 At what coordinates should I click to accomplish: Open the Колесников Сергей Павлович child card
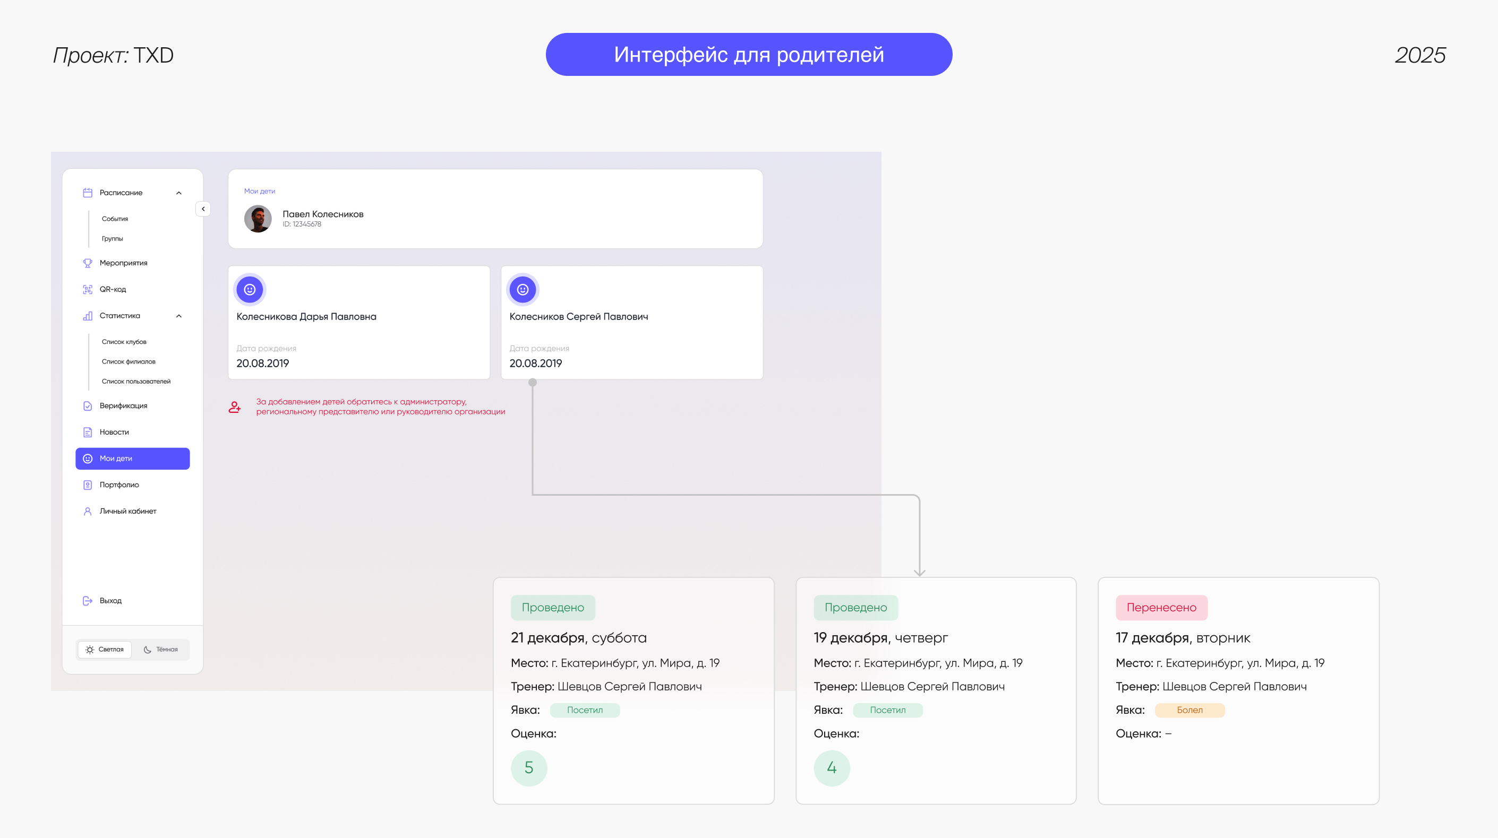point(631,323)
